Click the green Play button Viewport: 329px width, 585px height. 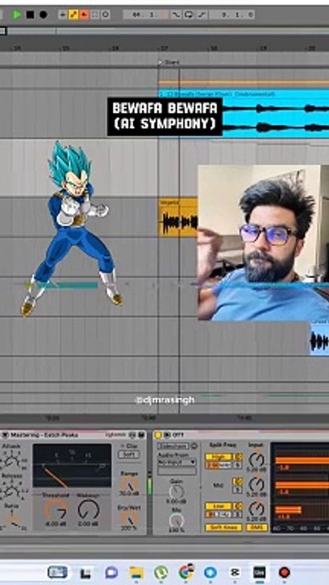click(x=17, y=15)
